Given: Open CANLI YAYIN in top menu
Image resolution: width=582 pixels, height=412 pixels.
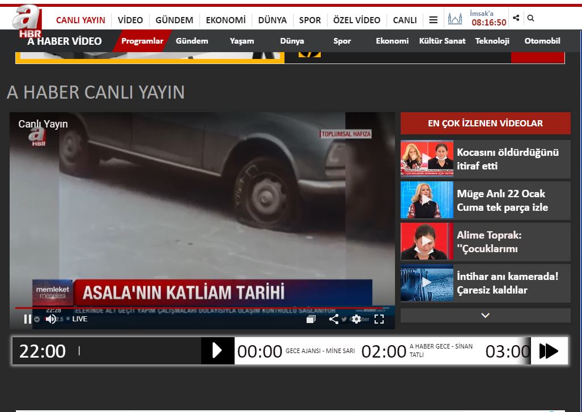Looking at the screenshot, I should pyautogui.click(x=80, y=20).
